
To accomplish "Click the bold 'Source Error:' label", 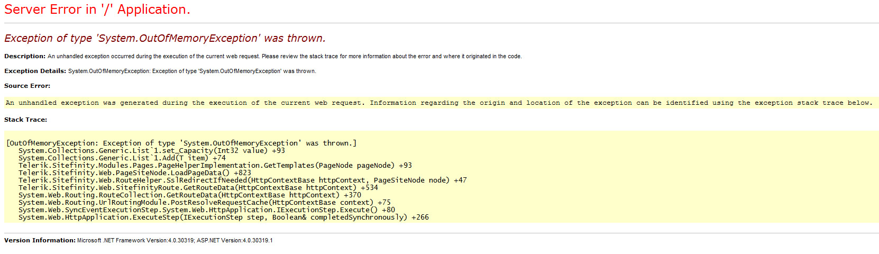I will 27,86.
